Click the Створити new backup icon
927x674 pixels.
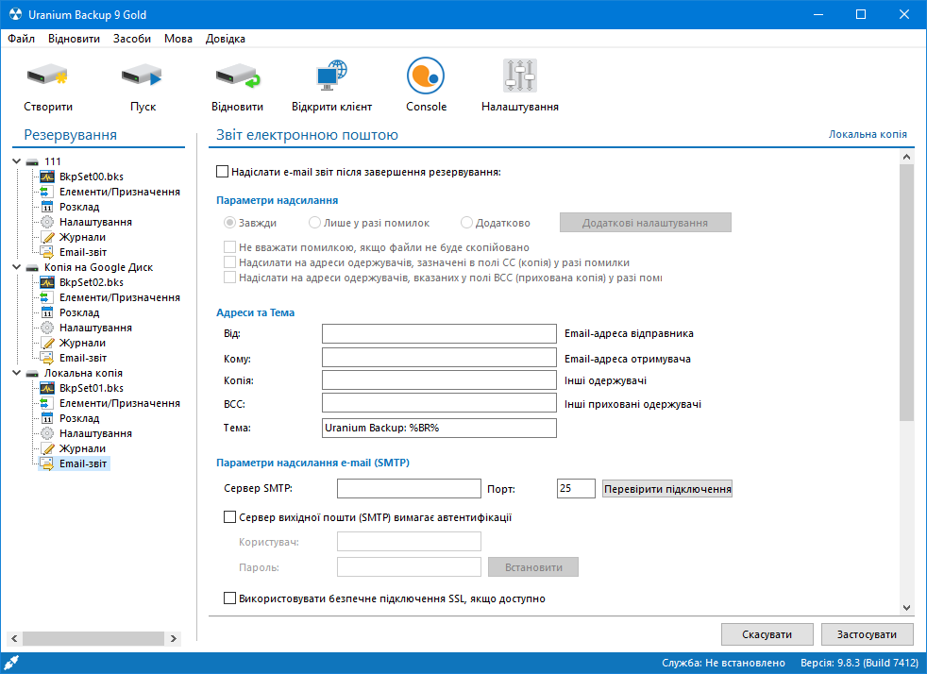(47, 76)
